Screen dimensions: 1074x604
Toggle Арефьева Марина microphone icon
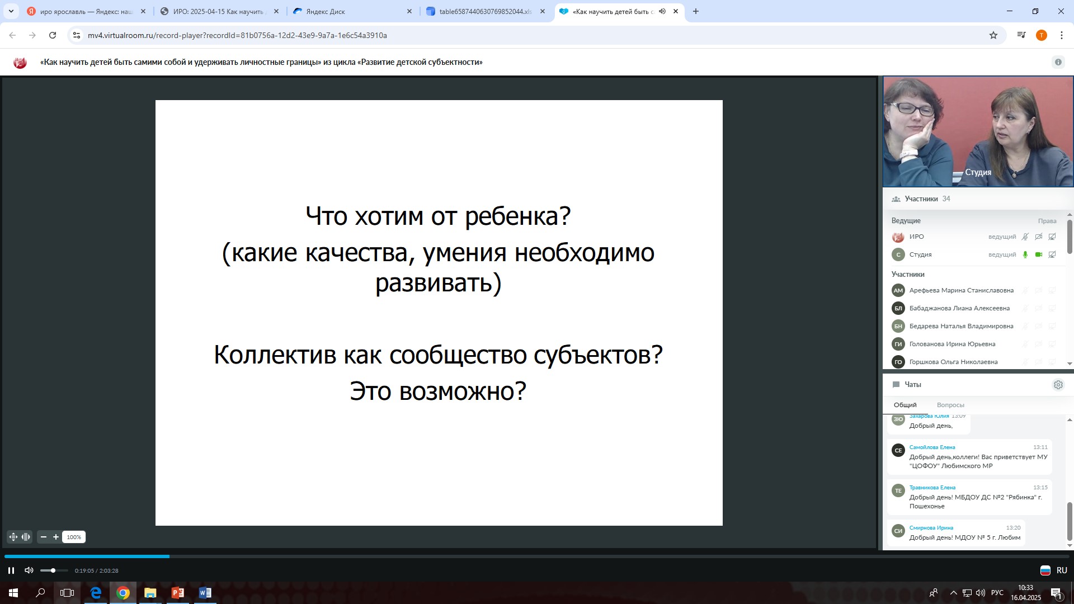click(1025, 290)
